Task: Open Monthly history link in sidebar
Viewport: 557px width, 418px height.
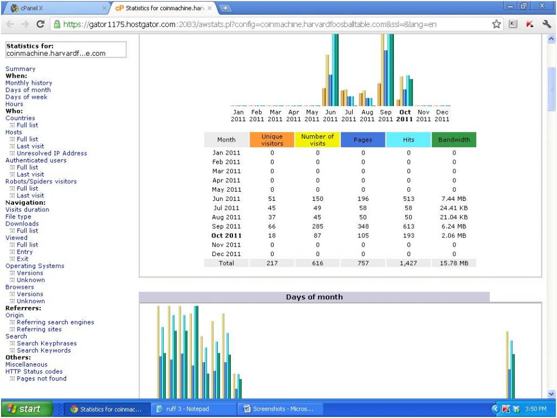Action: tap(29, 83)
